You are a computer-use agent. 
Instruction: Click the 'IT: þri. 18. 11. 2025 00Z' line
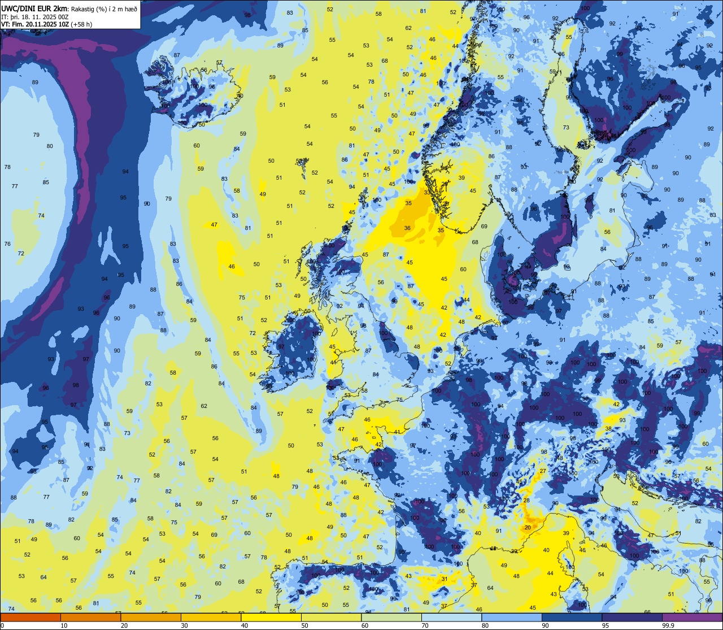point(35,16)
